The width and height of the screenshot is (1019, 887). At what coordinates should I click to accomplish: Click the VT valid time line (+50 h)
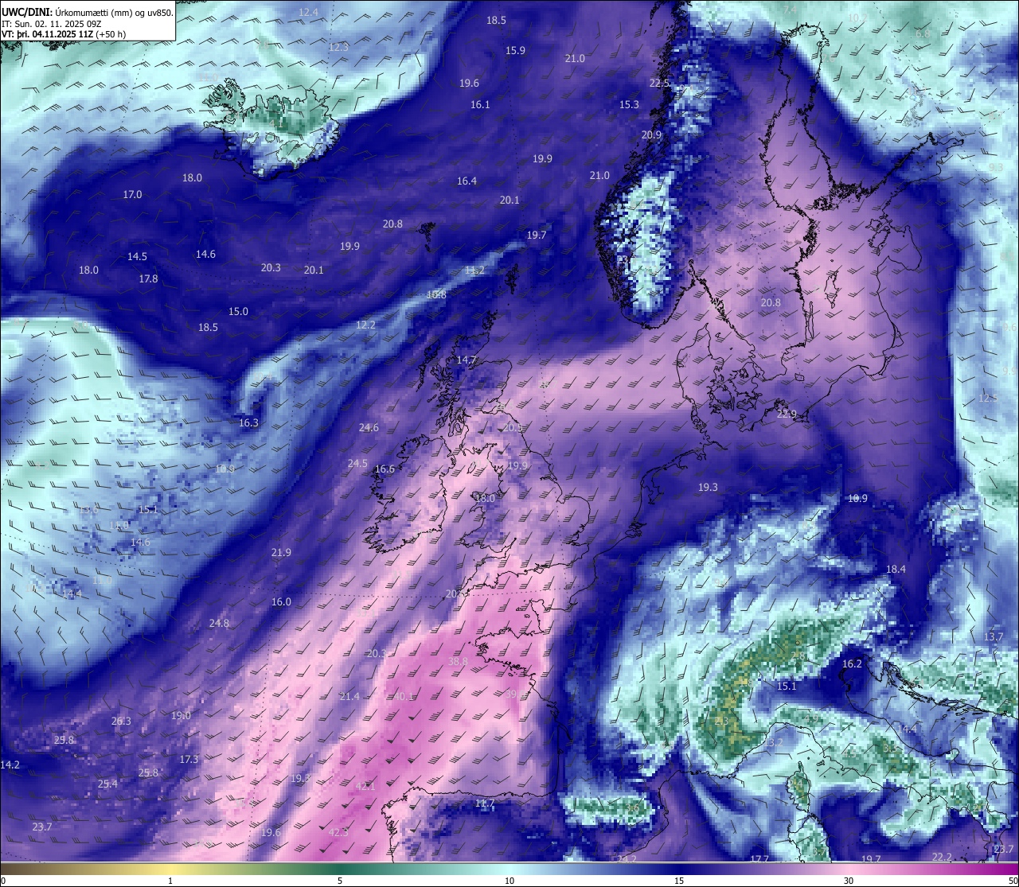(x=64, y=34)
